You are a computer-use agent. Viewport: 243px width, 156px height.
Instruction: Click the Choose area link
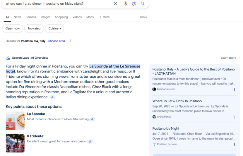coord(56,41)
